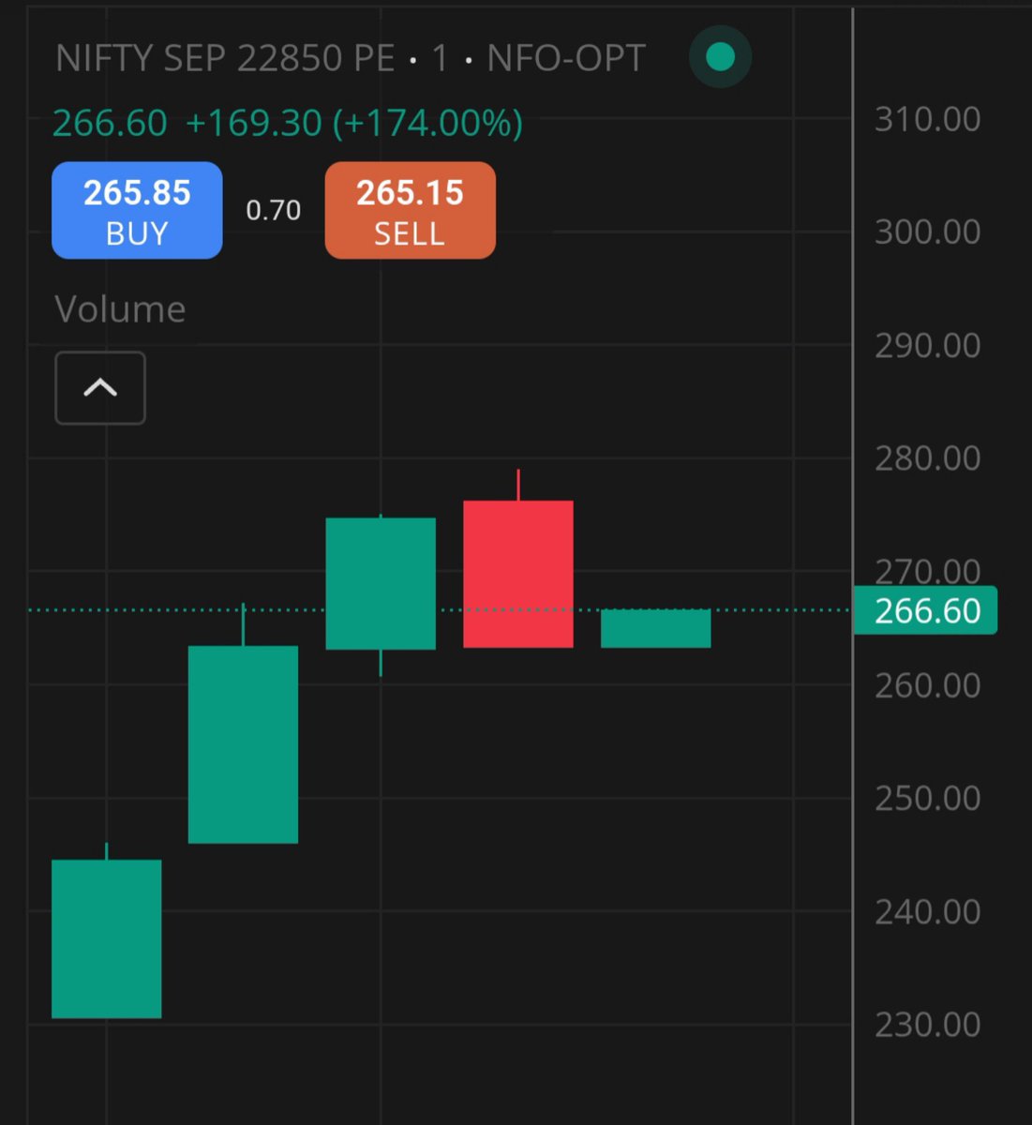
Task: Click the spread value 0.70
Action: point(274,210)
